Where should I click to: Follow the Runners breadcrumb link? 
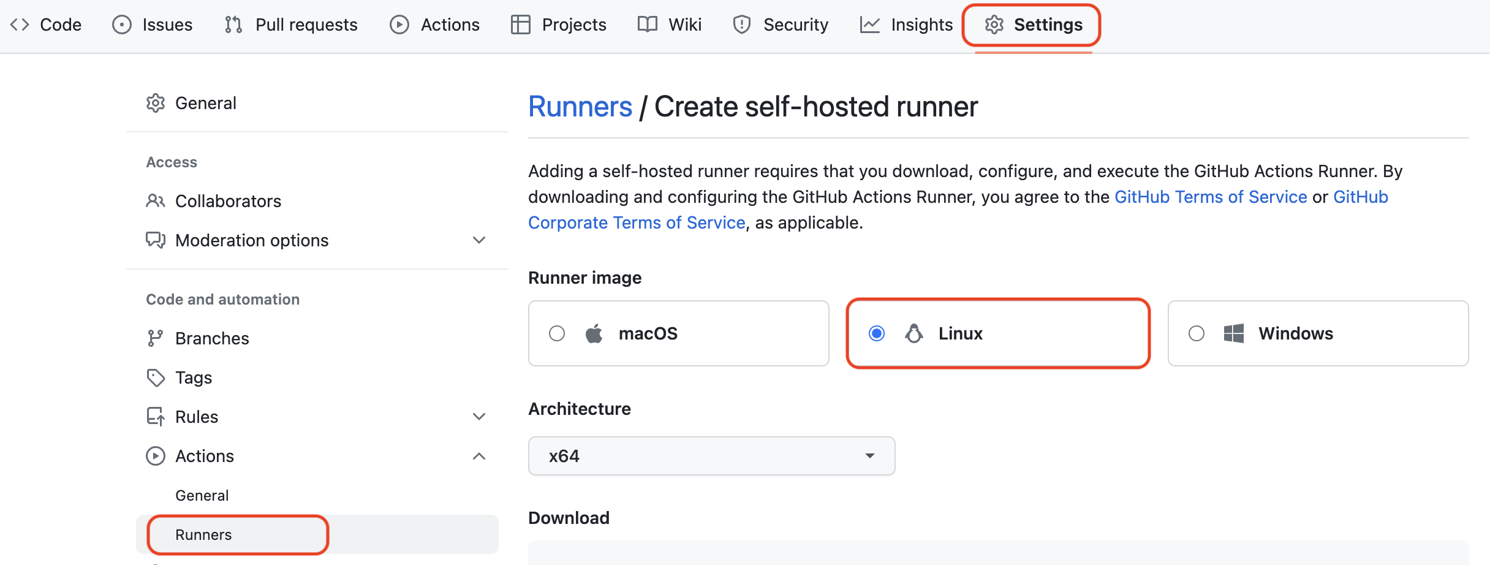[x=580, y=107]
